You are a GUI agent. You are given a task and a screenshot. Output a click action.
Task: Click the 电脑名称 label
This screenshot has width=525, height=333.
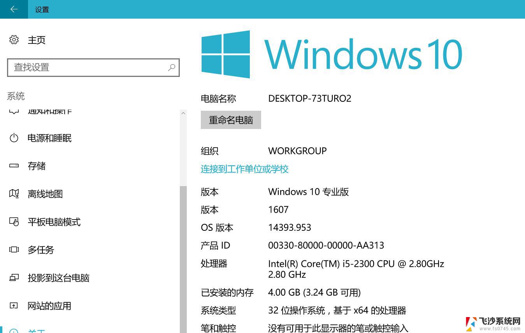218,99
